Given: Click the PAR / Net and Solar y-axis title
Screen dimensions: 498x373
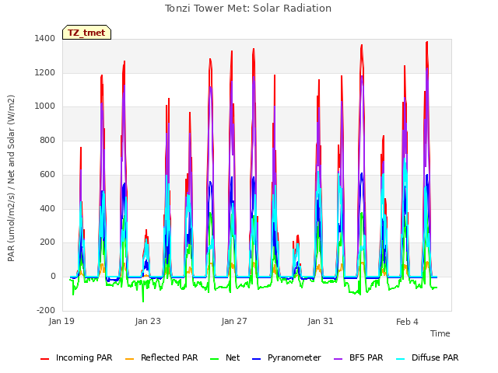Looking at the screenshot, I should point(11,178).
